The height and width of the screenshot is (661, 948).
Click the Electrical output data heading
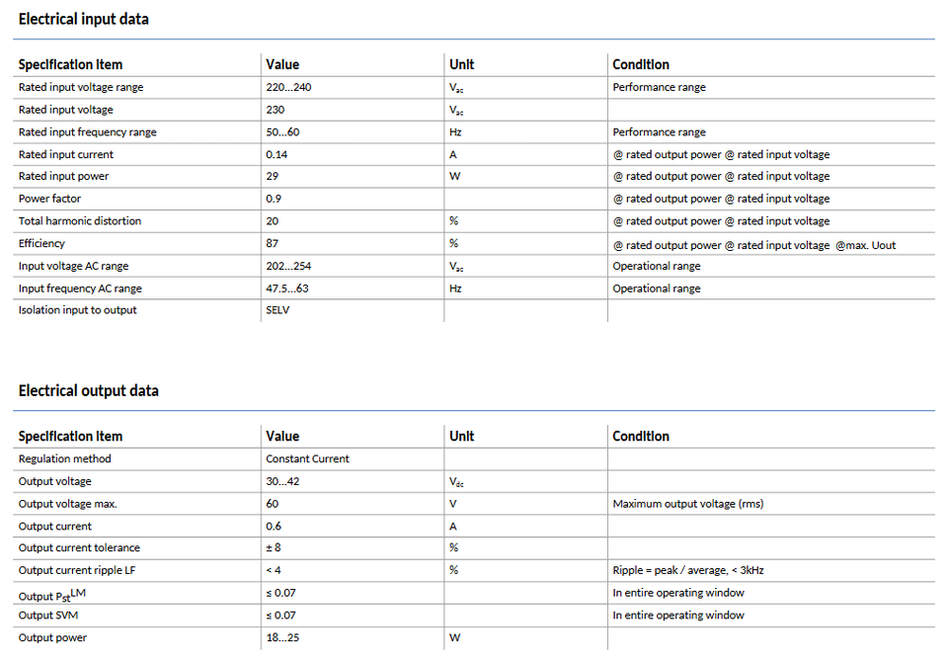coord(88,390)
